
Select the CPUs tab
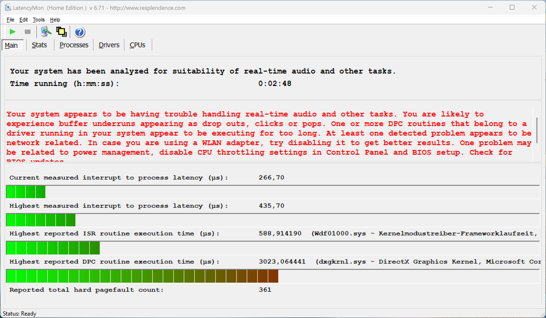[137, 45]
